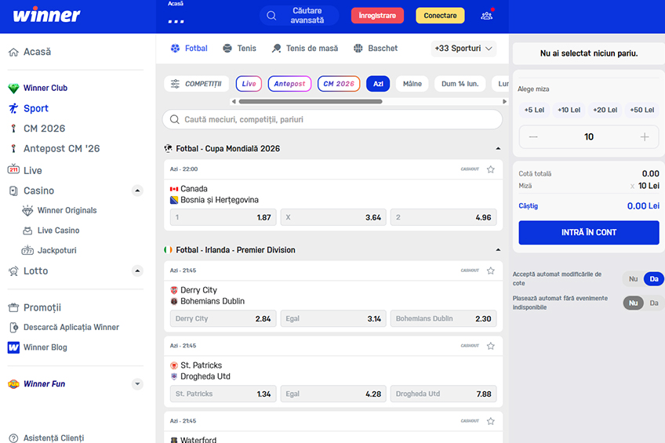The image size is (665, 443).
Task: Favorite the St. Patricks match star
Action: point(491,346)
